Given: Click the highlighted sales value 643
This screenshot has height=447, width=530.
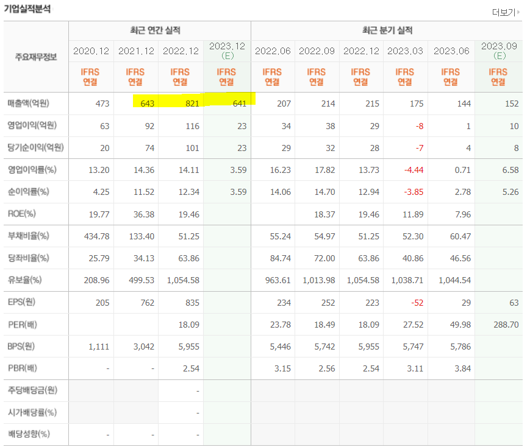Looking at the screenshot, I should (x=148, y=104).
